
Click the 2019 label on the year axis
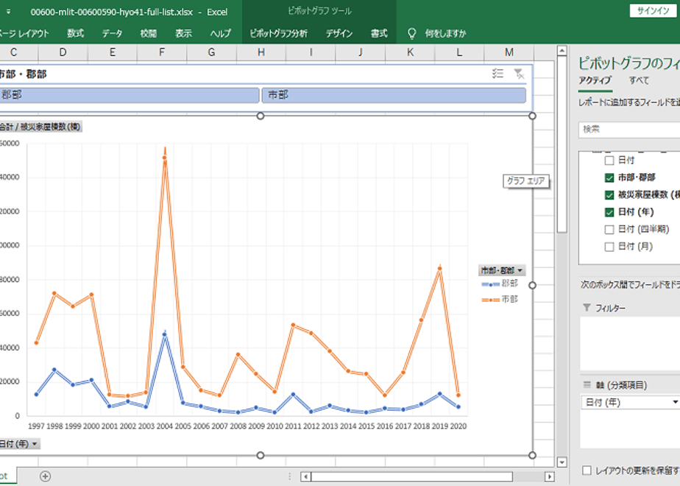[x=440, y=426]
